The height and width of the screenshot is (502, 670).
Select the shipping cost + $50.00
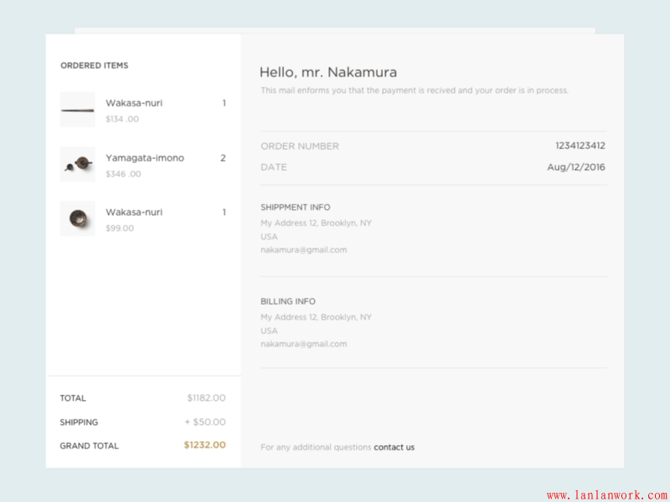click(204, 423)
